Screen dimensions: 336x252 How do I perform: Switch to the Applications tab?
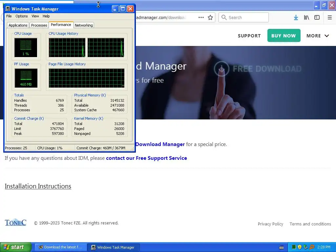pyautogui.click(x=18, y=25)
